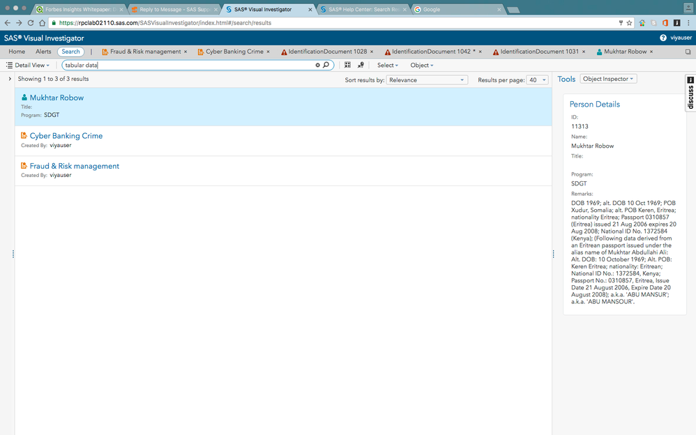The height and width of the screenshot is (435, 696).
Task: Close the IdentificationDocument 1028 tab
Action: (x=372, y=52)
